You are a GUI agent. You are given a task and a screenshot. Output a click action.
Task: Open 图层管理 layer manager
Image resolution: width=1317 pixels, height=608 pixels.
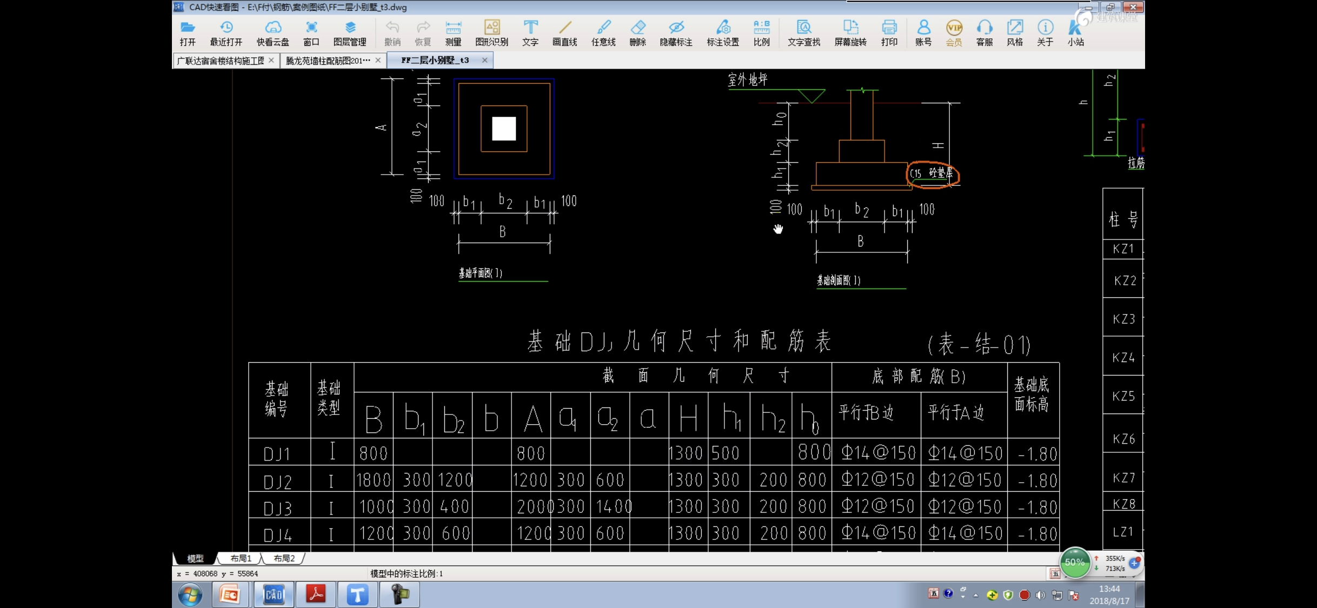pyautogui.click(x=350, y=33)
